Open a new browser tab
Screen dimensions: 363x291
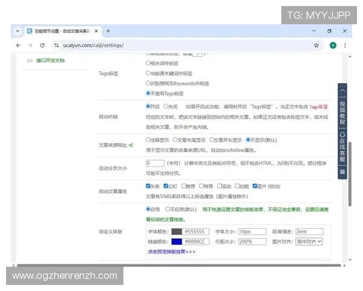click(x=108, y=31)
